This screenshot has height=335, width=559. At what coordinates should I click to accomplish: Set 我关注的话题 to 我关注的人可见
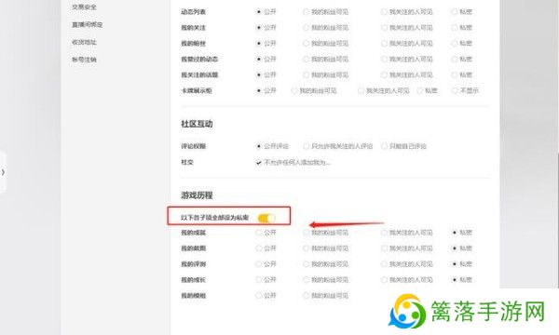384,74
